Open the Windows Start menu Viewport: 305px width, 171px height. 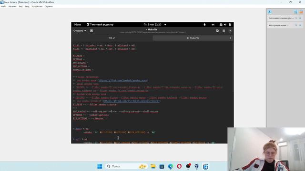coord(100,166)
